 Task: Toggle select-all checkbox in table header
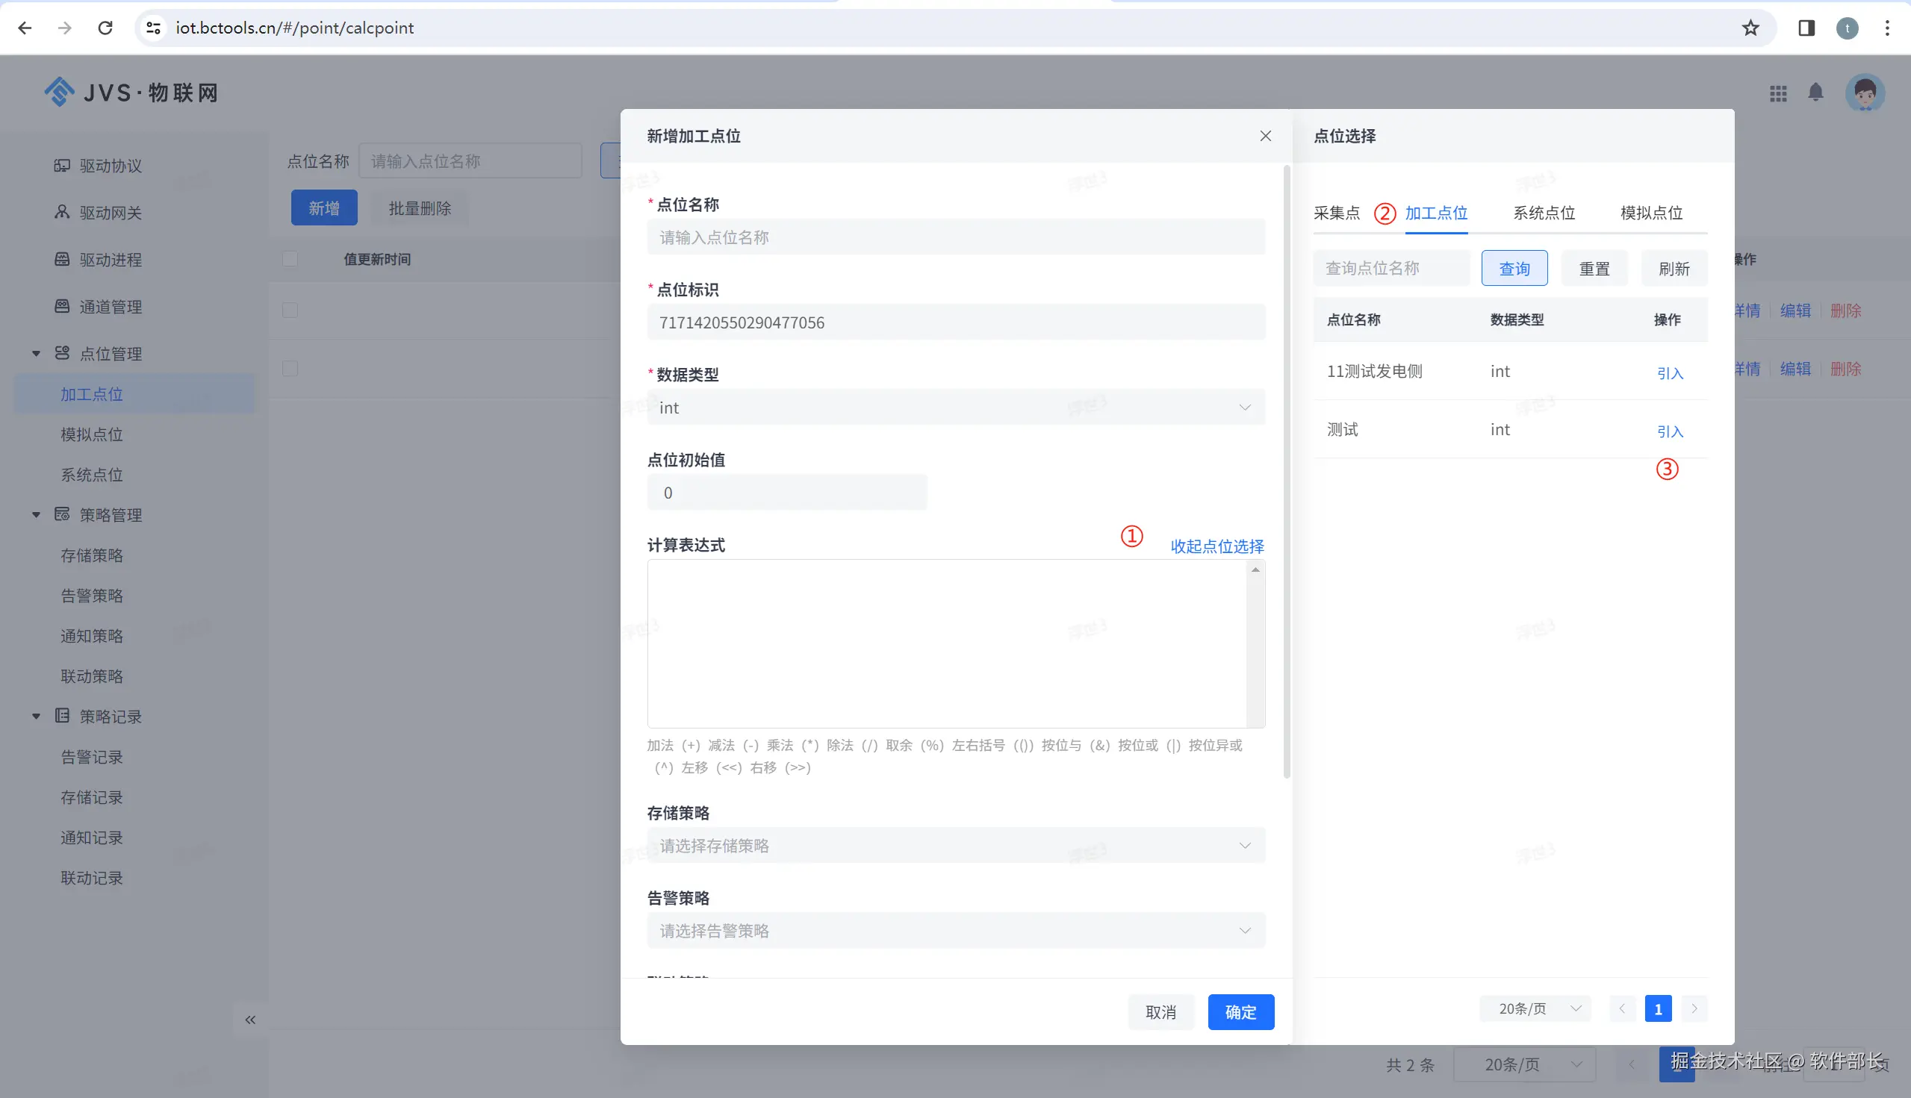pyautogui.click(x=290, y=260)
